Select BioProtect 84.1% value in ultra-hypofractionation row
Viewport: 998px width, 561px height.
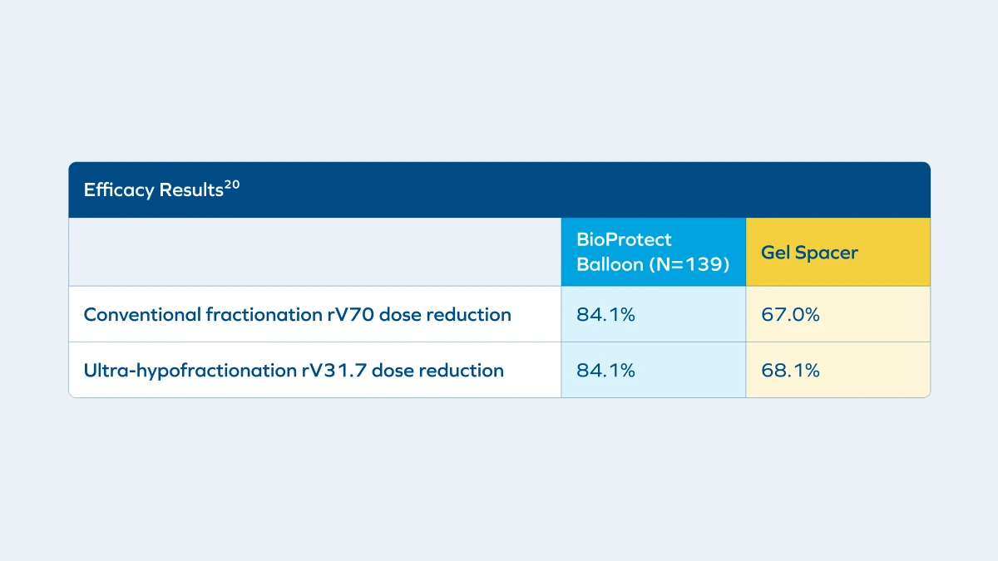pyautogui.click(x=605, y=370)
